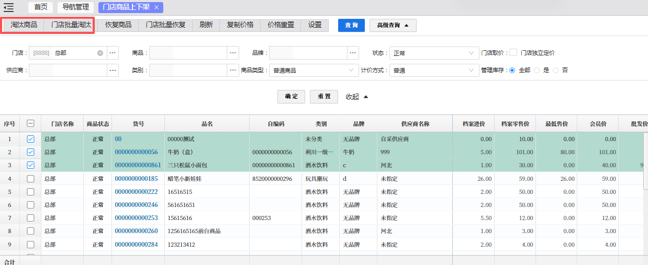
Task: Uncheck row 2 checkbox for 牛奶（盒）
Action: [30, 152]
